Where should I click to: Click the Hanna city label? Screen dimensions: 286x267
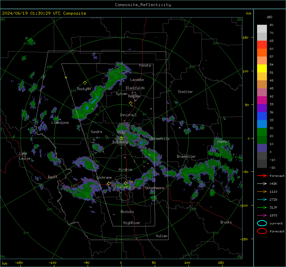222,142
